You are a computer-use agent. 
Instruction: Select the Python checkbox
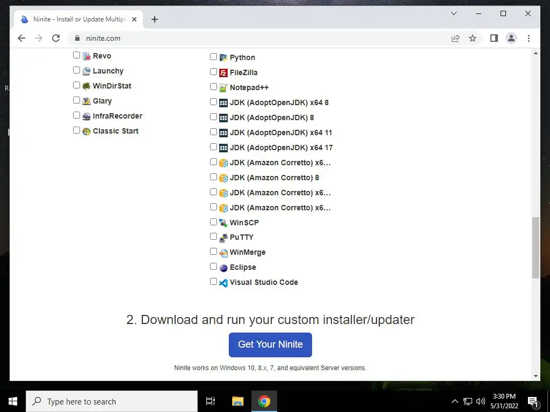click(213, 56)
